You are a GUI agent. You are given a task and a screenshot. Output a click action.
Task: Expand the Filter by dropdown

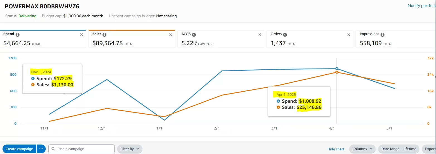click(130, 149)
